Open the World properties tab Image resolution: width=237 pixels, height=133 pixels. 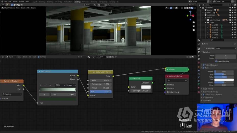coord(199,63)
